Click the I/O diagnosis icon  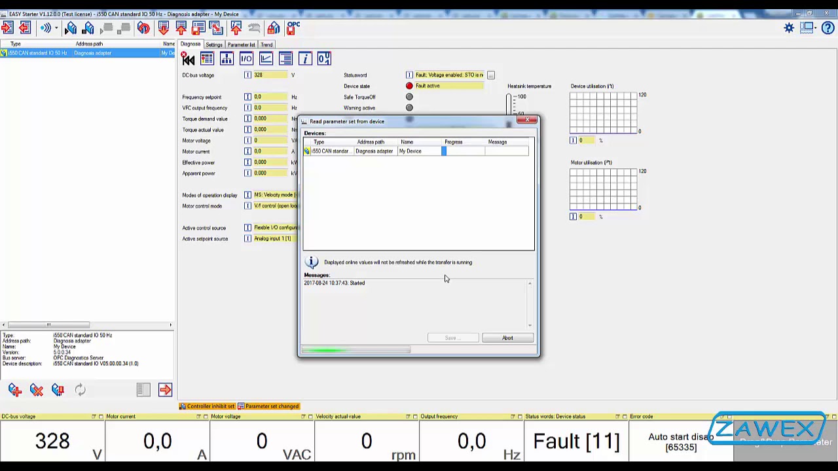point(246,60)
